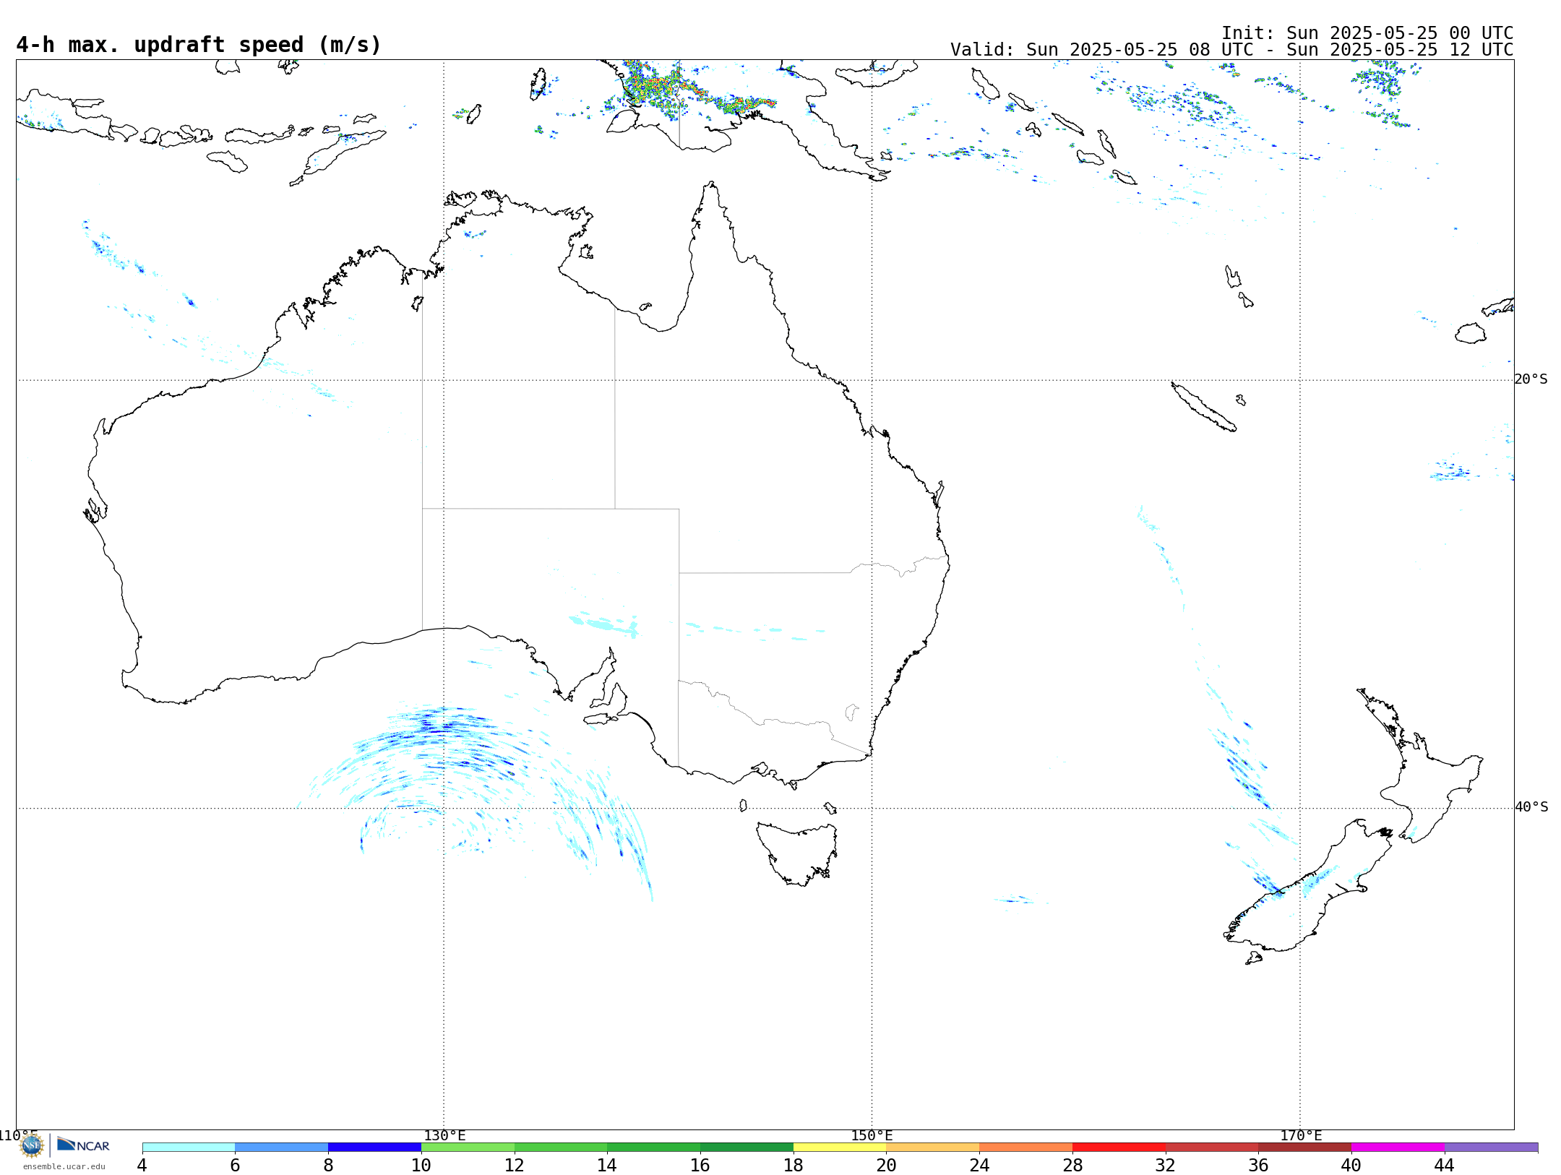Click the bright red 28–32 color swatch

point(1119,1148)
